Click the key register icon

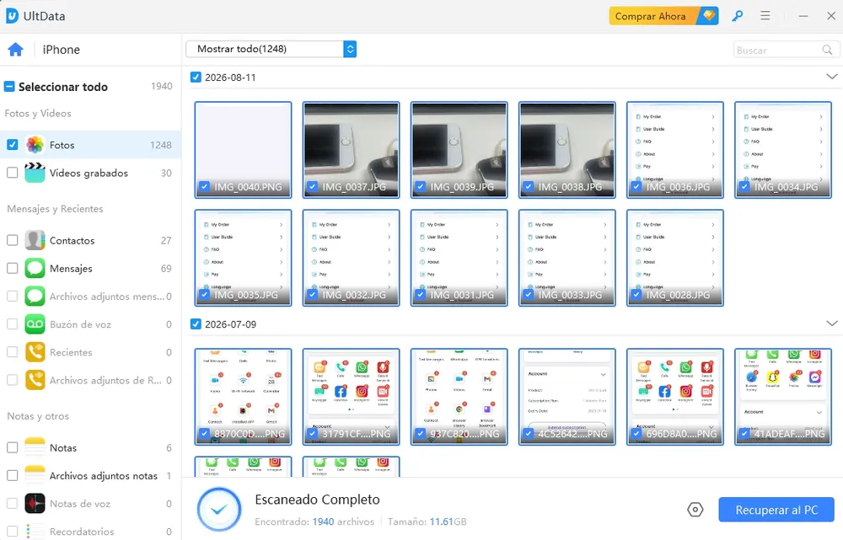click(737, 16)
